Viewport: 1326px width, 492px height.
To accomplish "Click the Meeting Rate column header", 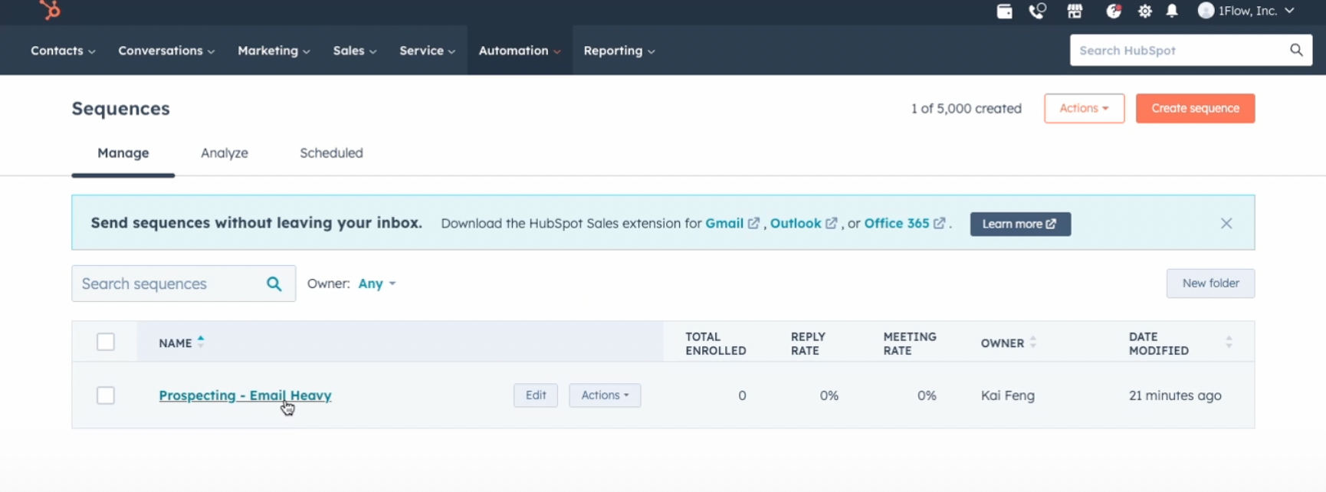I will [x=910, y=343].
